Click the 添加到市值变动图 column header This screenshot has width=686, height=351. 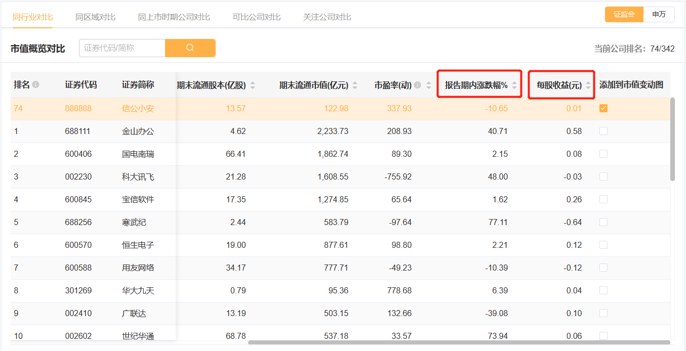tap(631, 84)
